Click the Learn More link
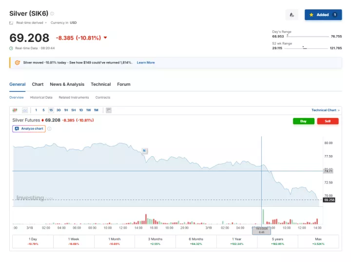 click(x=146, y=62)
